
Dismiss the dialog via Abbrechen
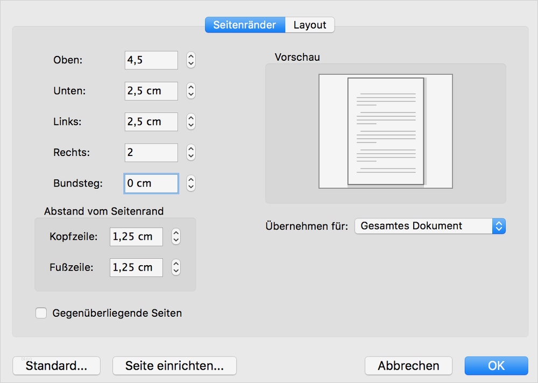[408, 366]
